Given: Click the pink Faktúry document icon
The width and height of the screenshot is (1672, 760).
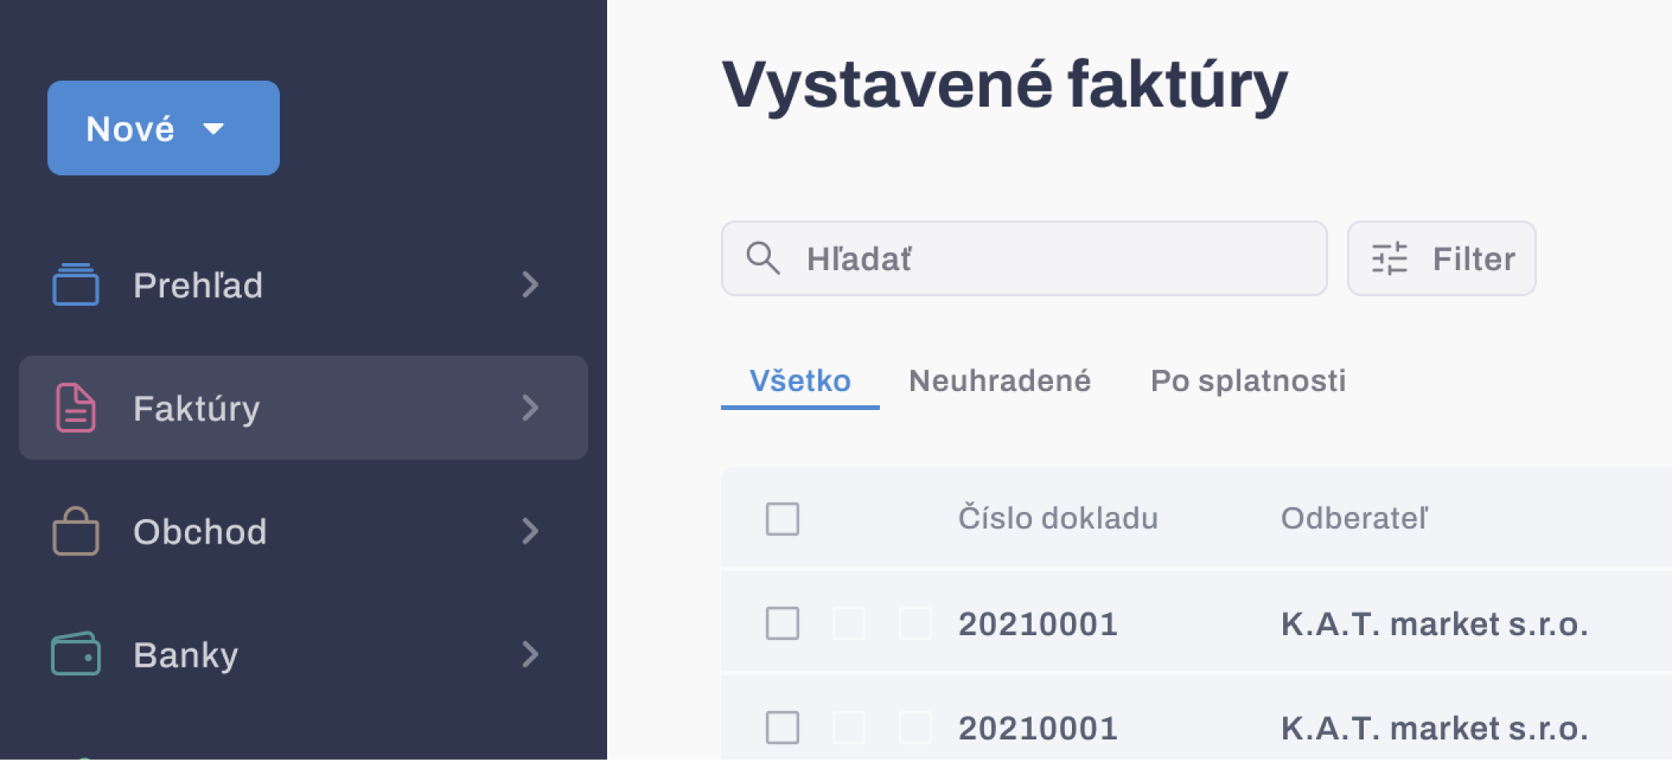Looking at the screenshot, I should (x=76, y=408).
